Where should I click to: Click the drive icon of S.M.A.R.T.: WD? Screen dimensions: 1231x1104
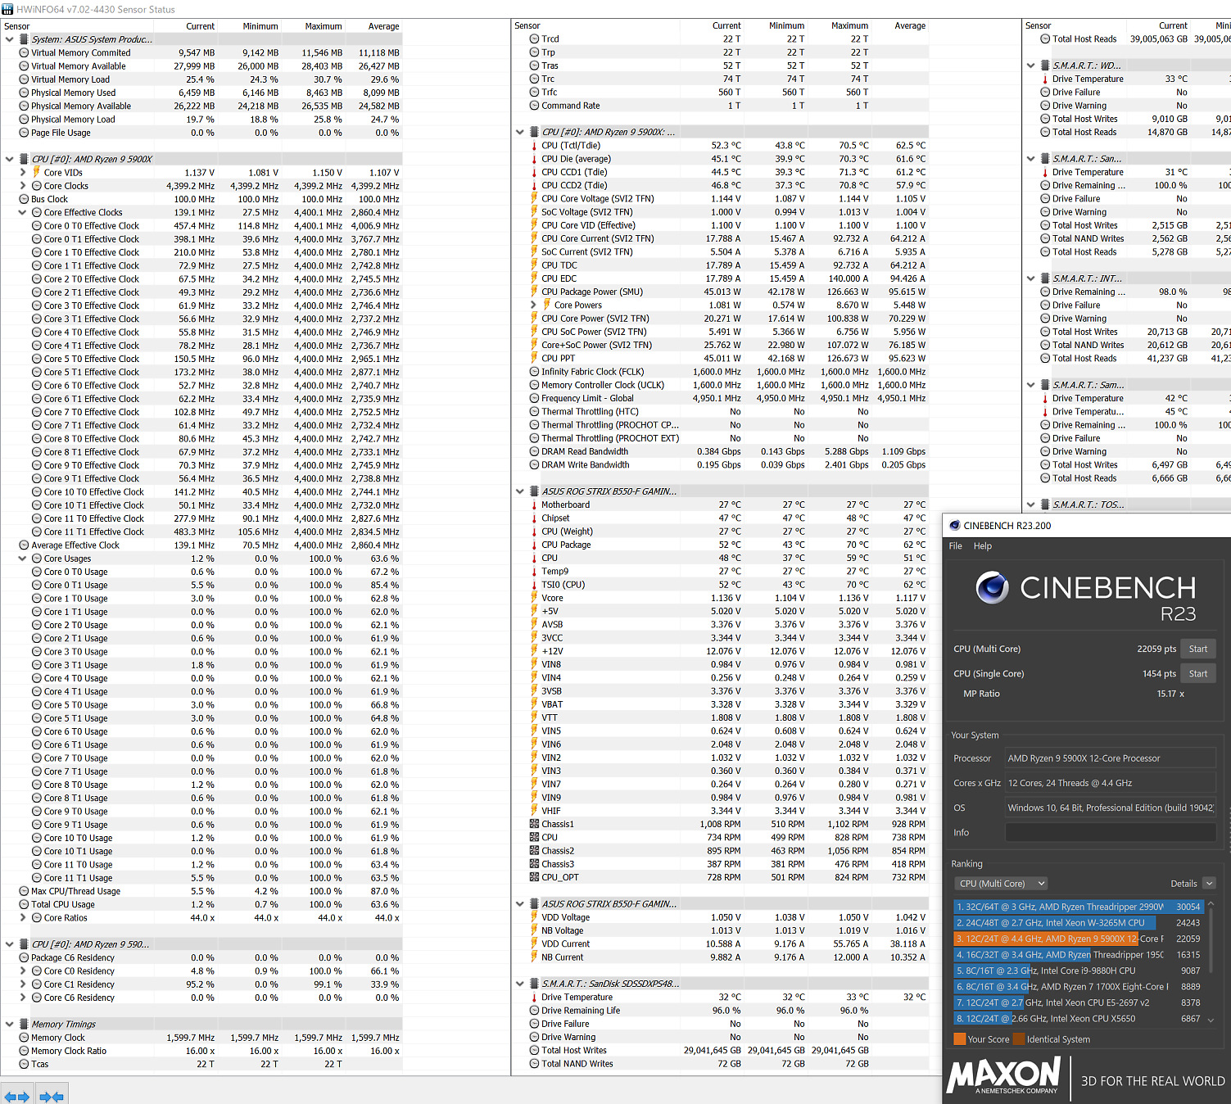click(1045, 66)
